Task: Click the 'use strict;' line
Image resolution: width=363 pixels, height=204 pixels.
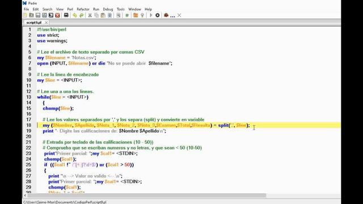Action: 48,35
